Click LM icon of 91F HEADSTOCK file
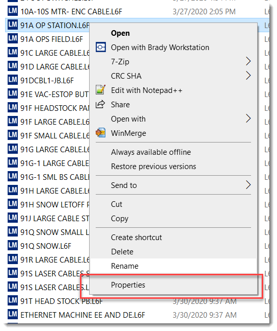This screenshot has width=277, height=331. (x=12, y=107)
